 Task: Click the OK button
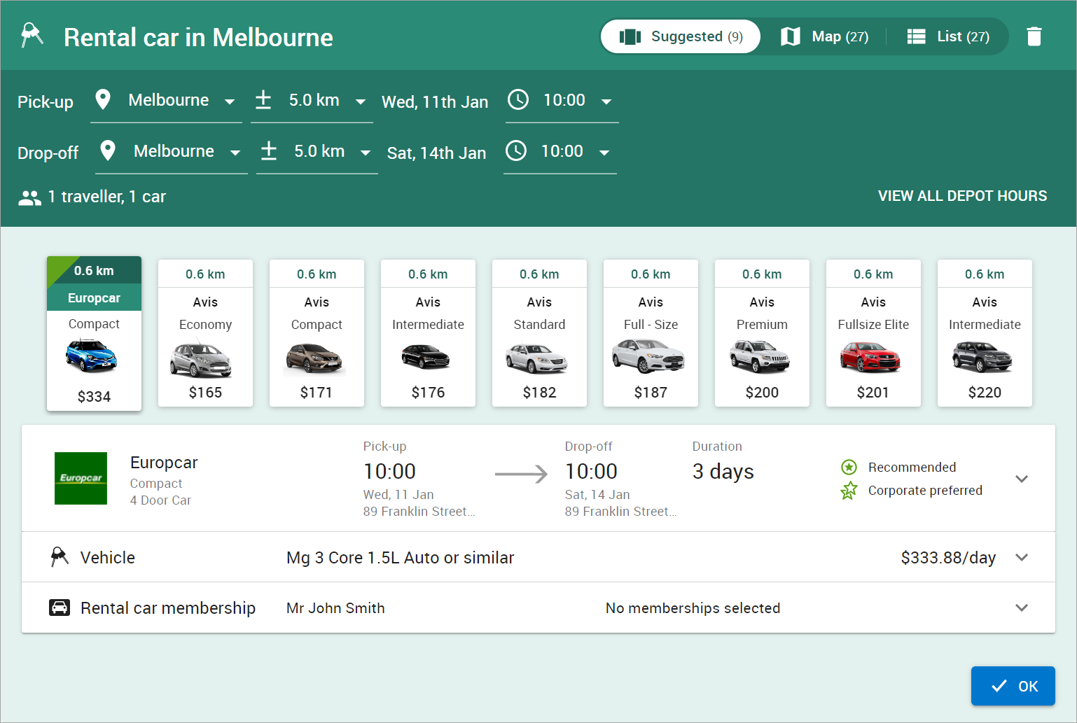(x=1013, y=686)
